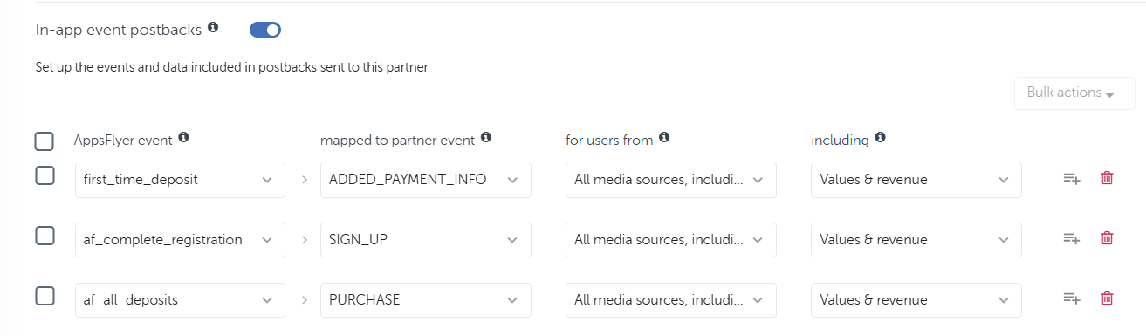Tick the checkbox for af_all_deposits row
The height and width of the screenshot is (336, 1146).
pyautogui.click(x=45, y=296)
